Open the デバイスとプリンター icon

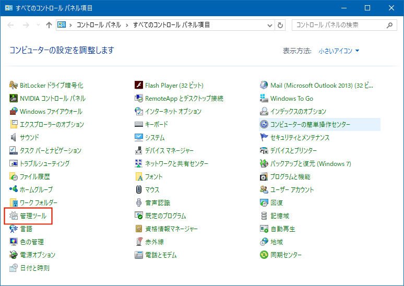pyautogui.click(x=264, y=150)
